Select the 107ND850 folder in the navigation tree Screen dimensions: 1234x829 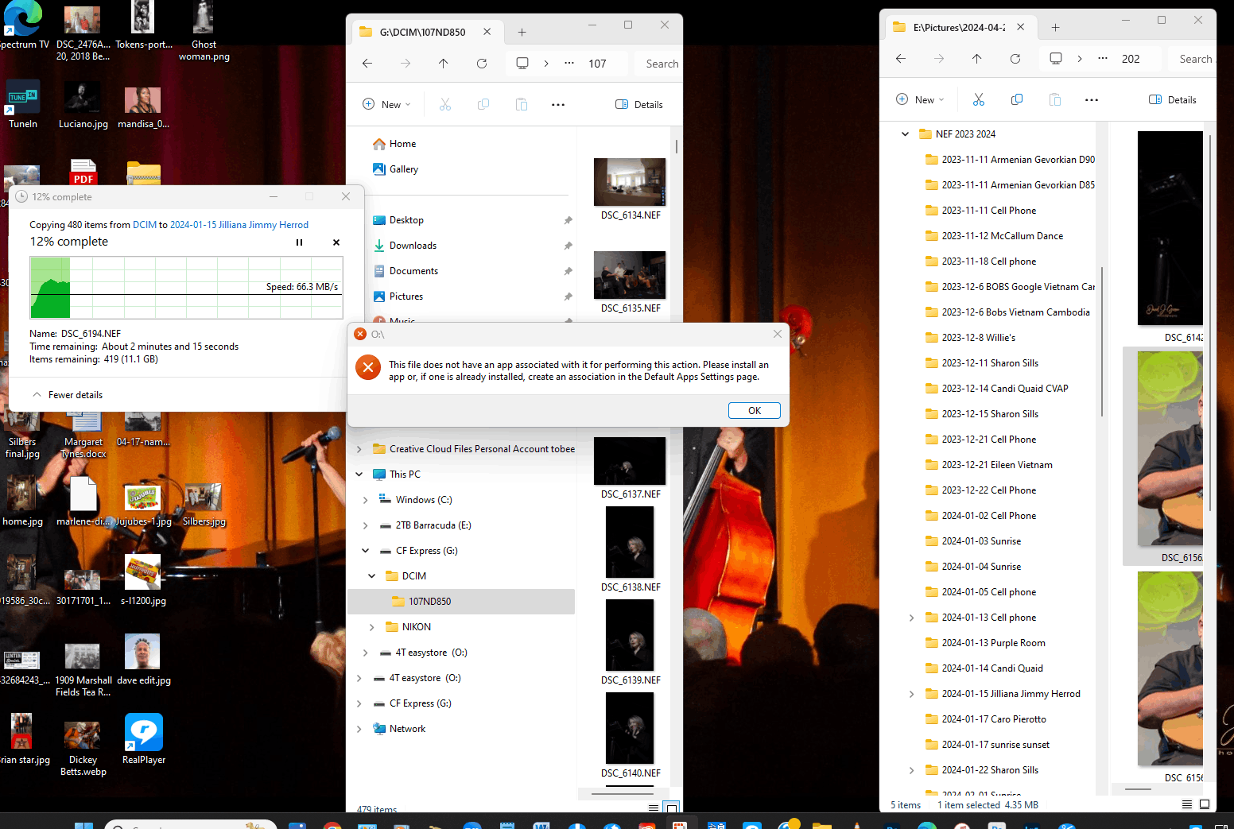(x=429, y=602)
